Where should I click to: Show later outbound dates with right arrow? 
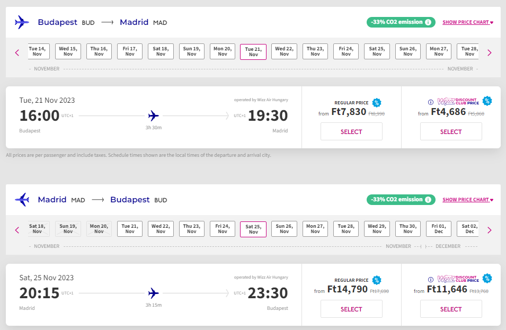pos(490,52)
